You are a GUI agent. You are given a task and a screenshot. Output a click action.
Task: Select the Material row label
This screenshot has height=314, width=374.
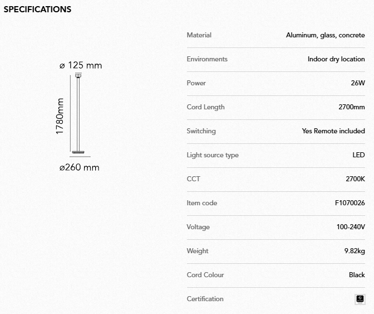tap(199, 35)
